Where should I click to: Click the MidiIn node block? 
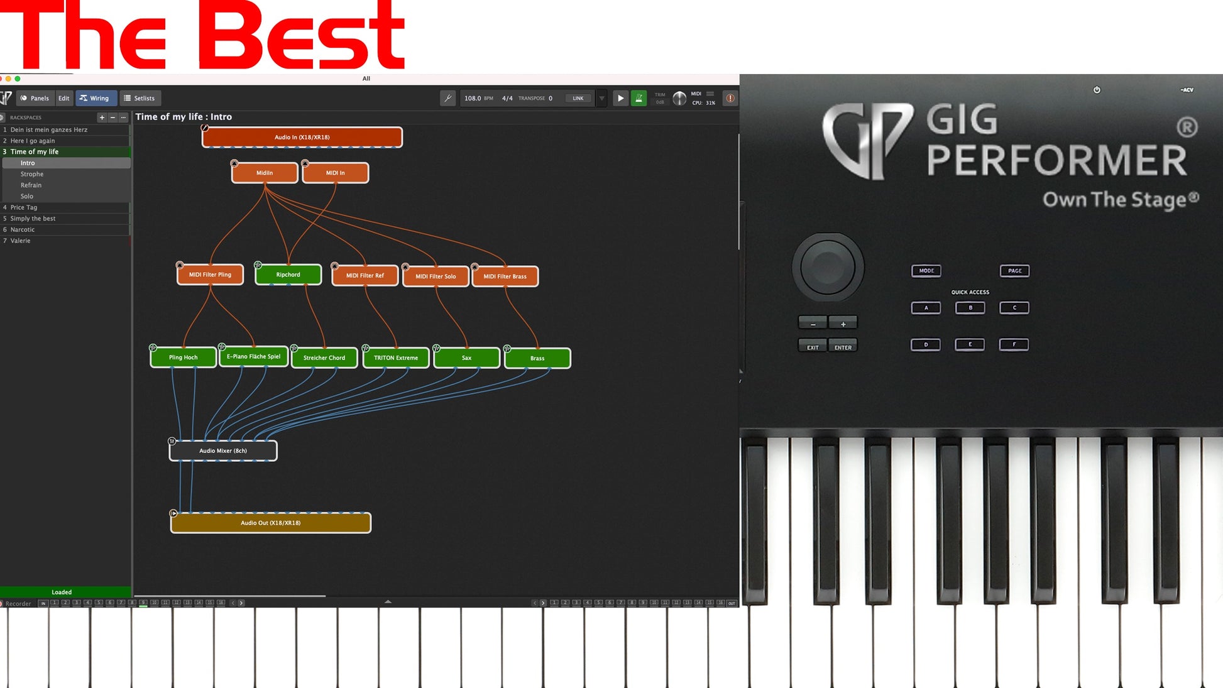[265, 172]
